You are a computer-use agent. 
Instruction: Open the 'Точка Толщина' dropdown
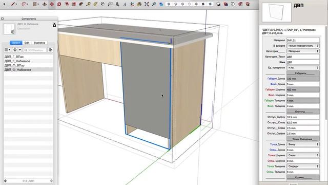[x=303, y=166]
